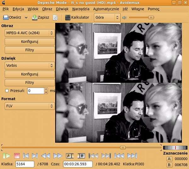Open the Własne menu
This screenshot has height=169, width=189.
138,9
